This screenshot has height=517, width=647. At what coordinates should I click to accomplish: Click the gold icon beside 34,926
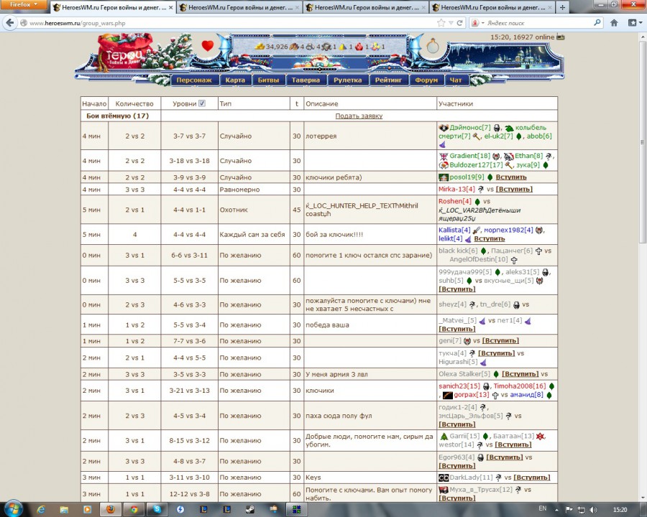(260, 47)
